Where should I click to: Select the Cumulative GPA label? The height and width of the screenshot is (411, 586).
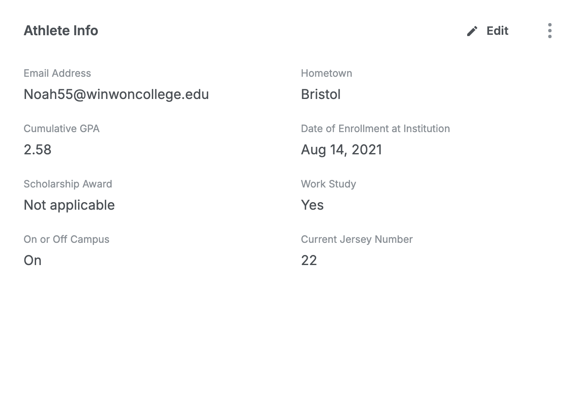pyautogui.click(x=61, y=129)
